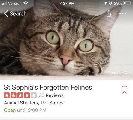
Task: Open the three-dot more options menu
Action: click(x=122, y=13)
